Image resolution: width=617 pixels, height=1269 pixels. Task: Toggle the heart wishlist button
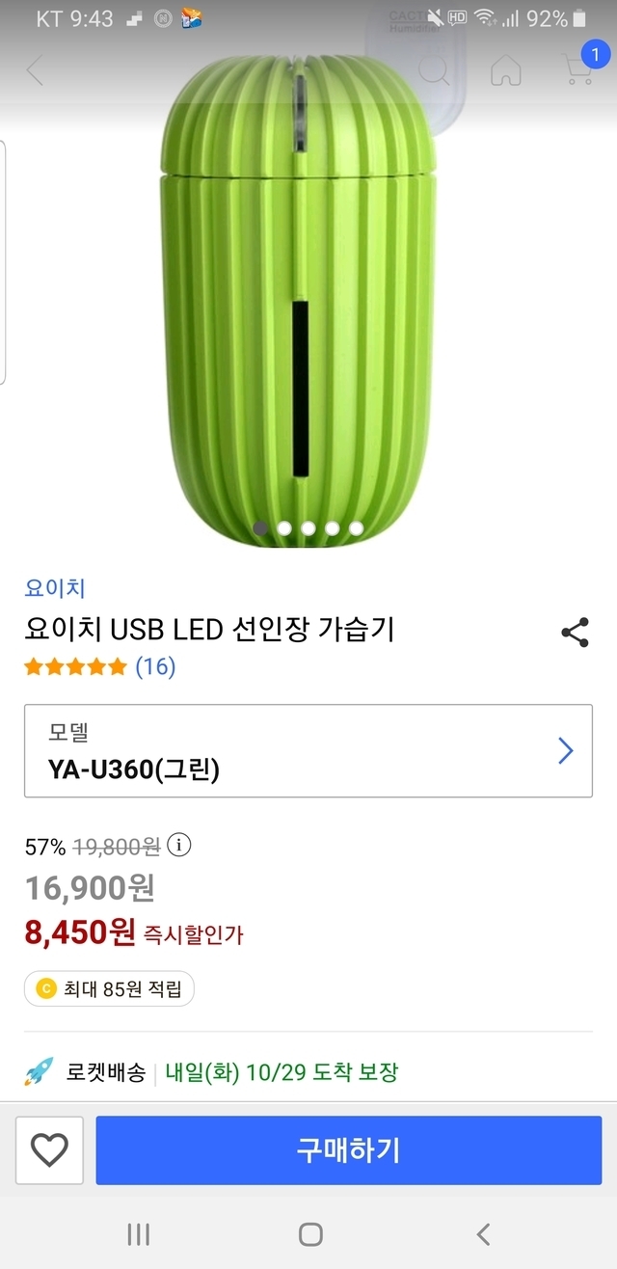click(50, 1149)
